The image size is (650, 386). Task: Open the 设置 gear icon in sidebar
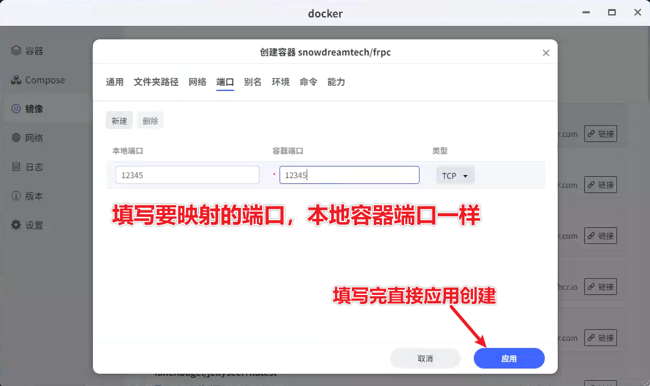tap(16, 225)
